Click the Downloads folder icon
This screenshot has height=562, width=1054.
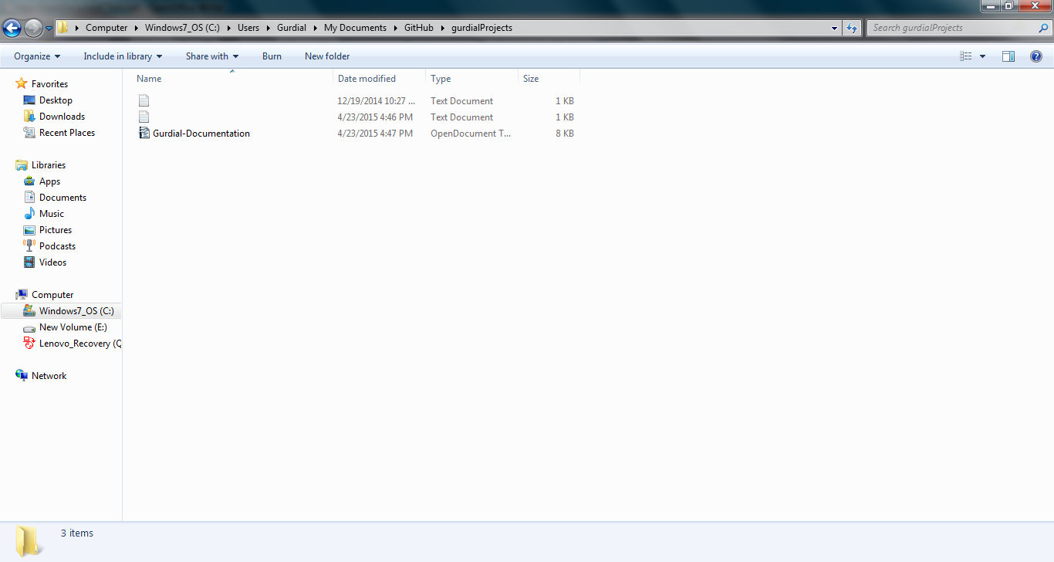[x=29, y=117]
